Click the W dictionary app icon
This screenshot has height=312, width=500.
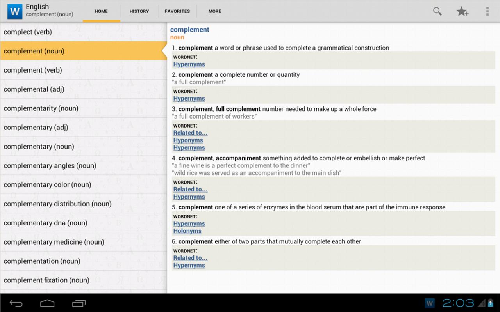[14, 11]
